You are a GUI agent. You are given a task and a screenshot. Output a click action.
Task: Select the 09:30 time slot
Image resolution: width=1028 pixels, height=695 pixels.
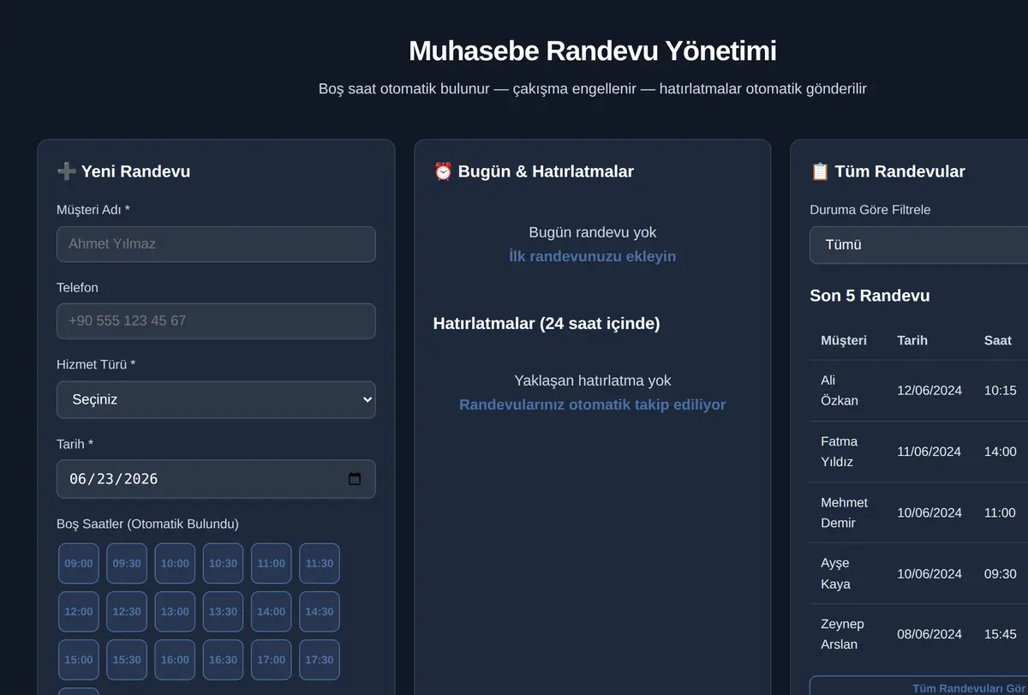127,564
